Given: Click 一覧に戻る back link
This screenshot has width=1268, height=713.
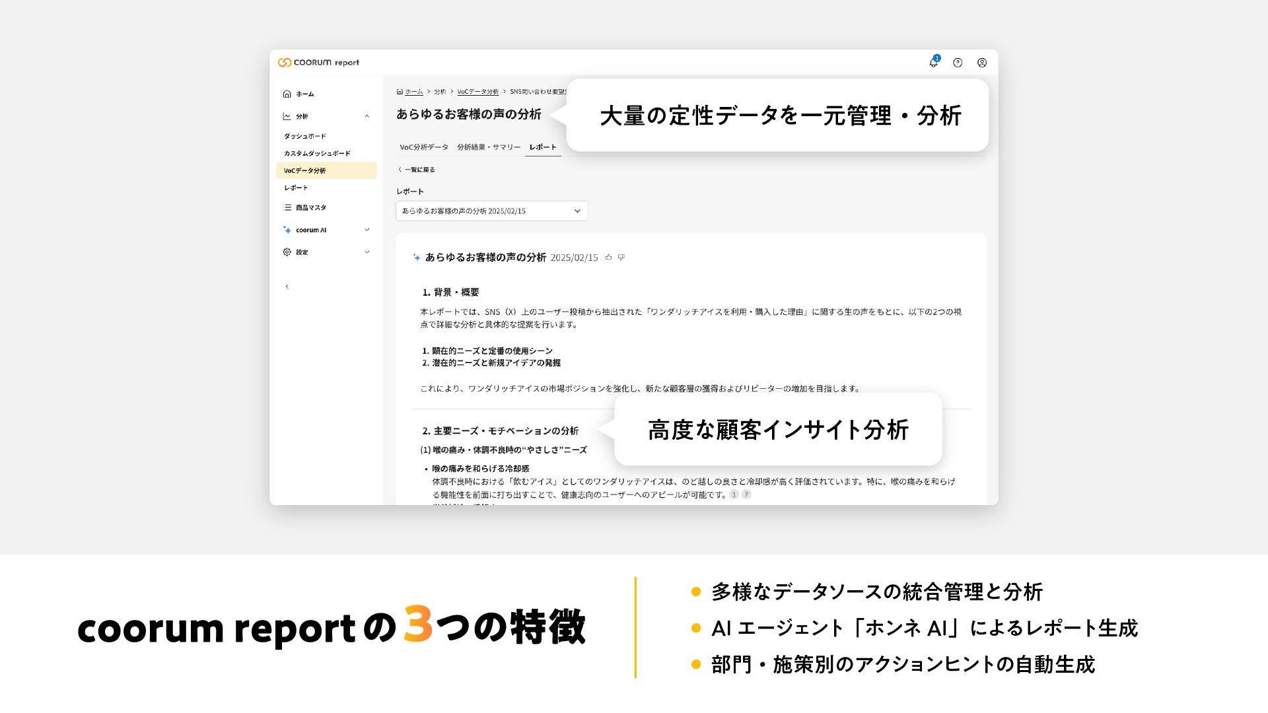Looking at the screenshot, I should tap(417, 170).
